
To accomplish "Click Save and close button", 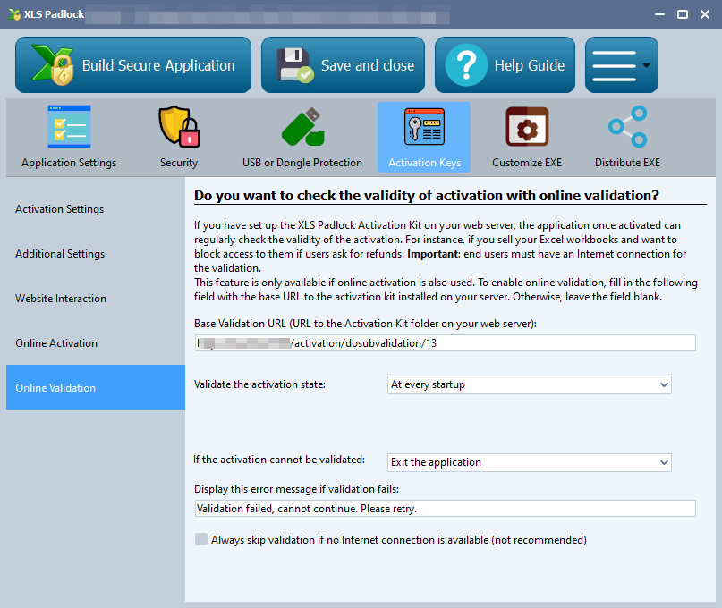I will tap(343, 65).
